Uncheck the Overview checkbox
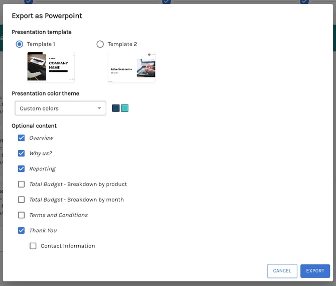 pyautogui.click(x=21, y=138)
